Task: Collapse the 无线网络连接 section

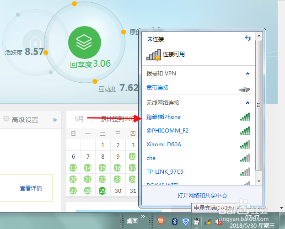Action: 247,103
